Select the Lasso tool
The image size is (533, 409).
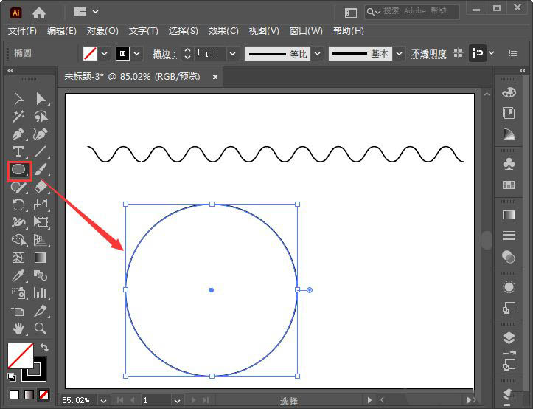coord(41,117)
